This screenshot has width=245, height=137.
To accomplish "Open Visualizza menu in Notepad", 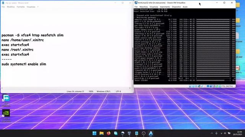I will tap(31, 7).
